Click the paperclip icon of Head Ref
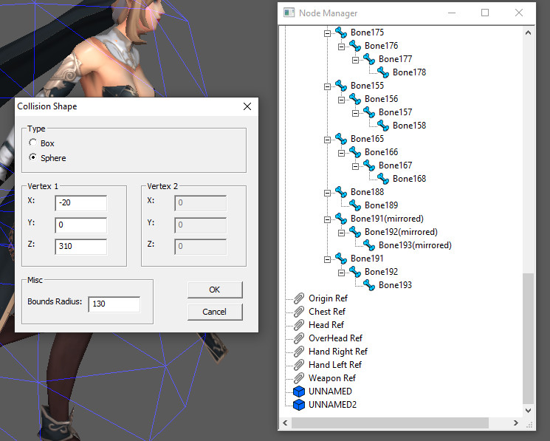Viewport: 550px width, 441px height. [x=299, y=325]
